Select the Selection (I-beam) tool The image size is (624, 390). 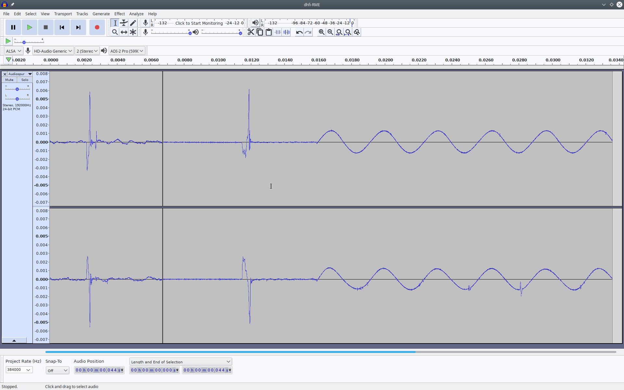click(115, 23)
